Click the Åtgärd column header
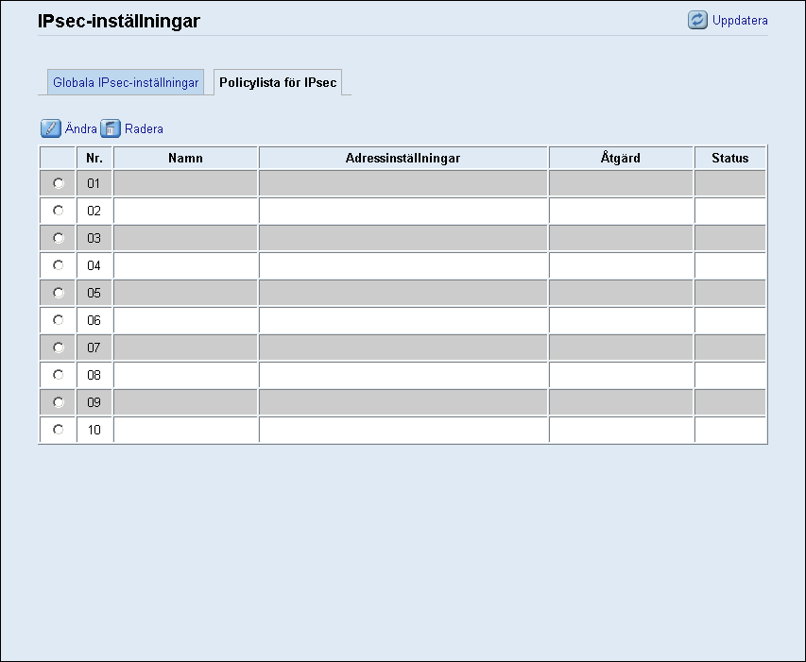Image resolution: width=806 pixels, height=662 pixels. click(x=621, y=158)
